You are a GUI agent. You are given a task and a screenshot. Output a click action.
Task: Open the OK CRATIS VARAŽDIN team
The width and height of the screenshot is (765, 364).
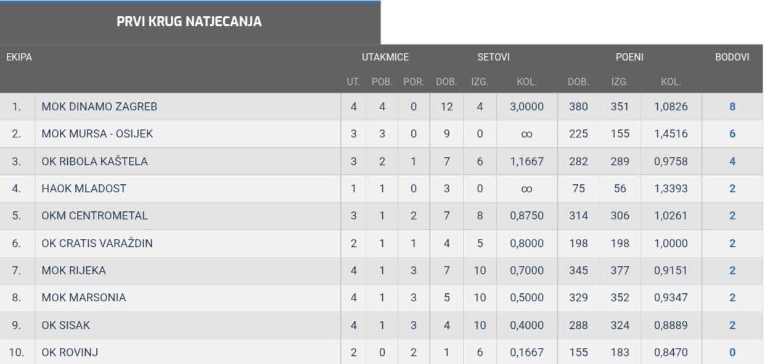(x=97, y=243)
